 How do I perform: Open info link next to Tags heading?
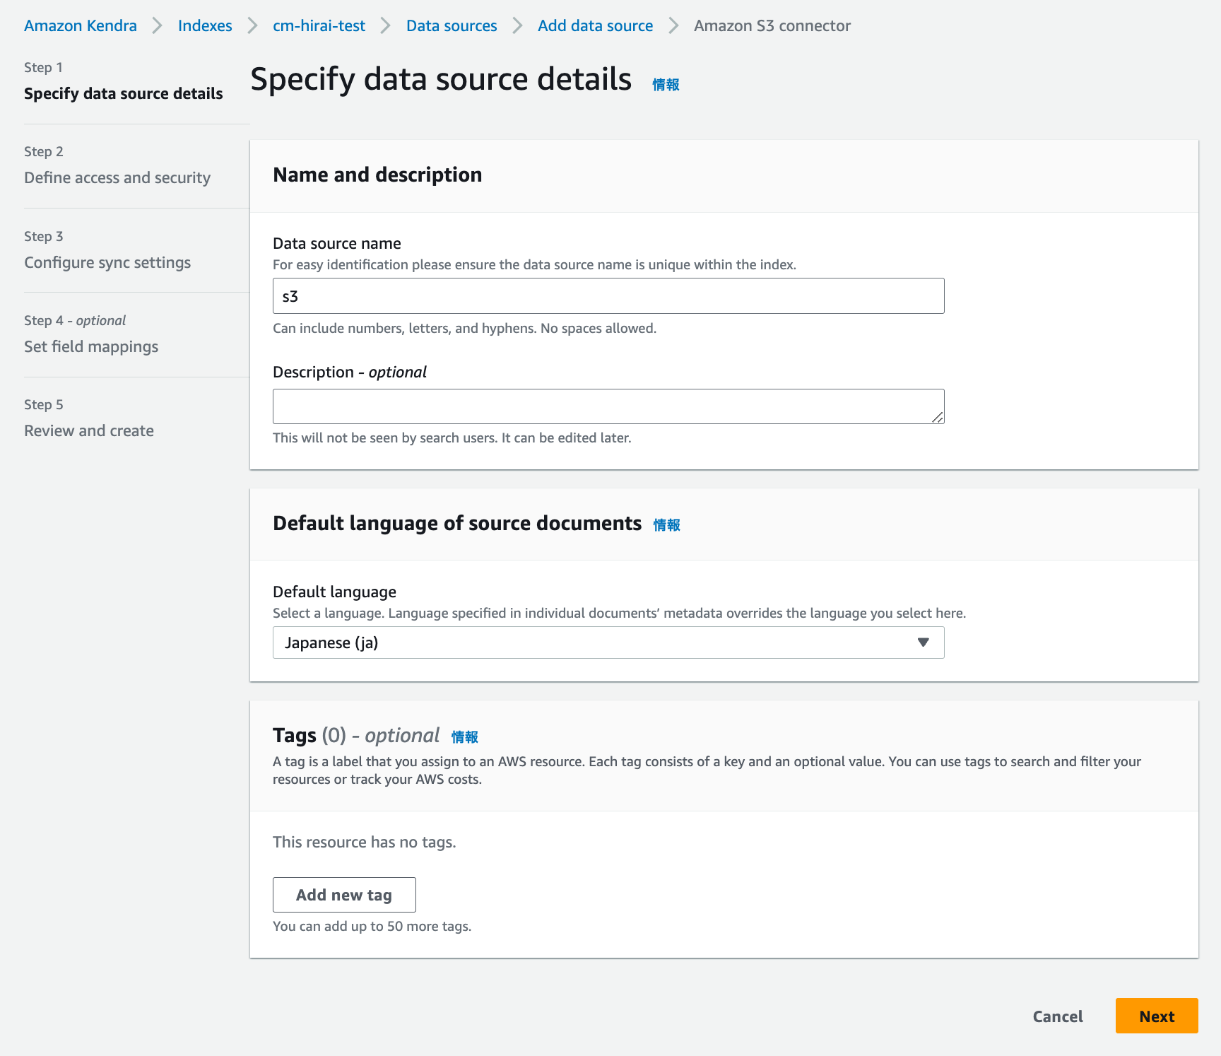pyautogui.click(x=464, y=737)
